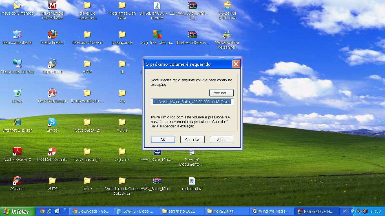Select the Lixeira recycle bin
Image resolution: width=385 pixels, height=216 pixels.
(17, 96)
